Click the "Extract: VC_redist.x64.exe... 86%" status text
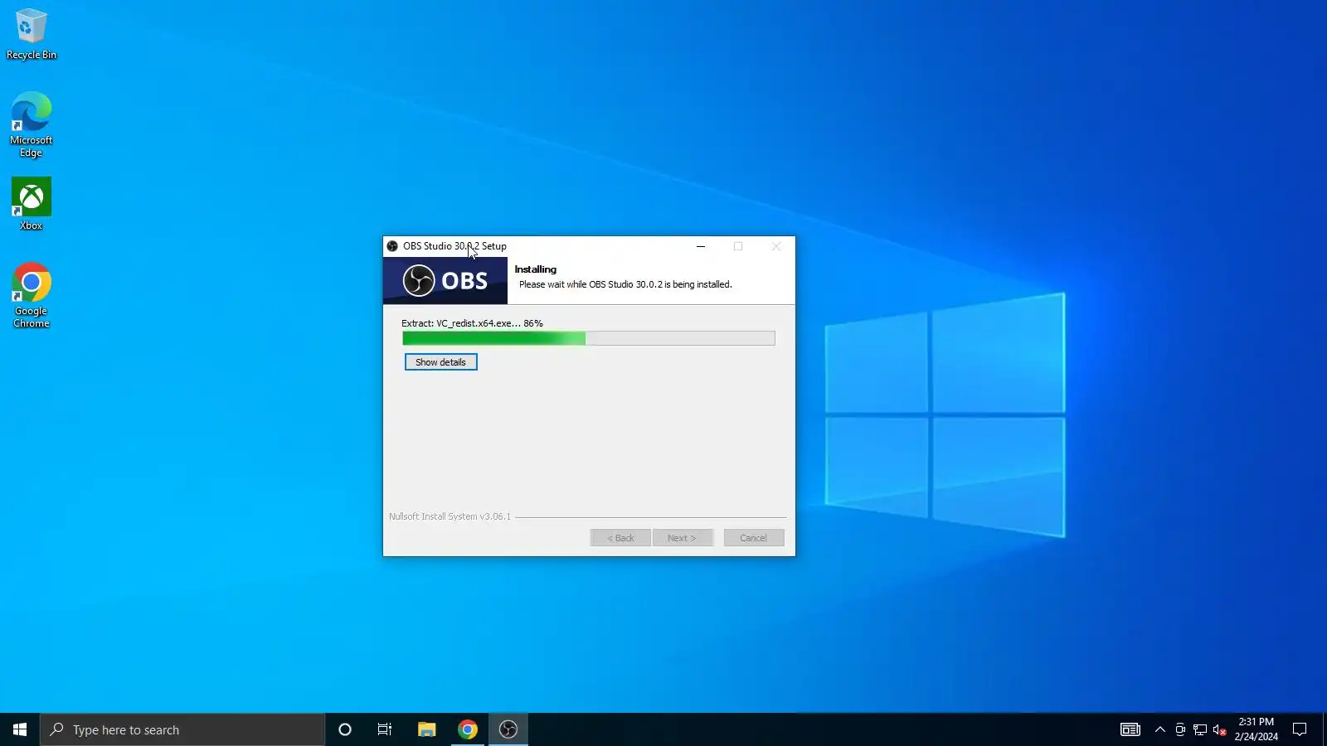Viewport: 1327px width, 746px height. [472, 323]
